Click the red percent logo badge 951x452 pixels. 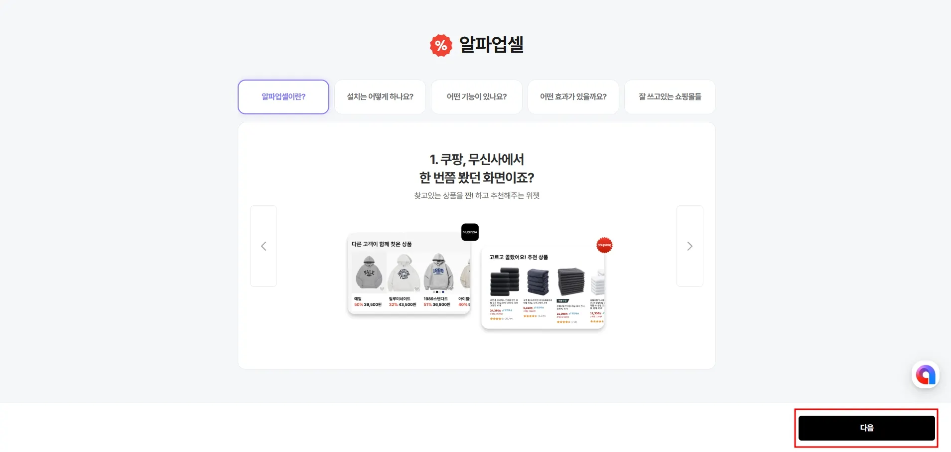[441, 45]
